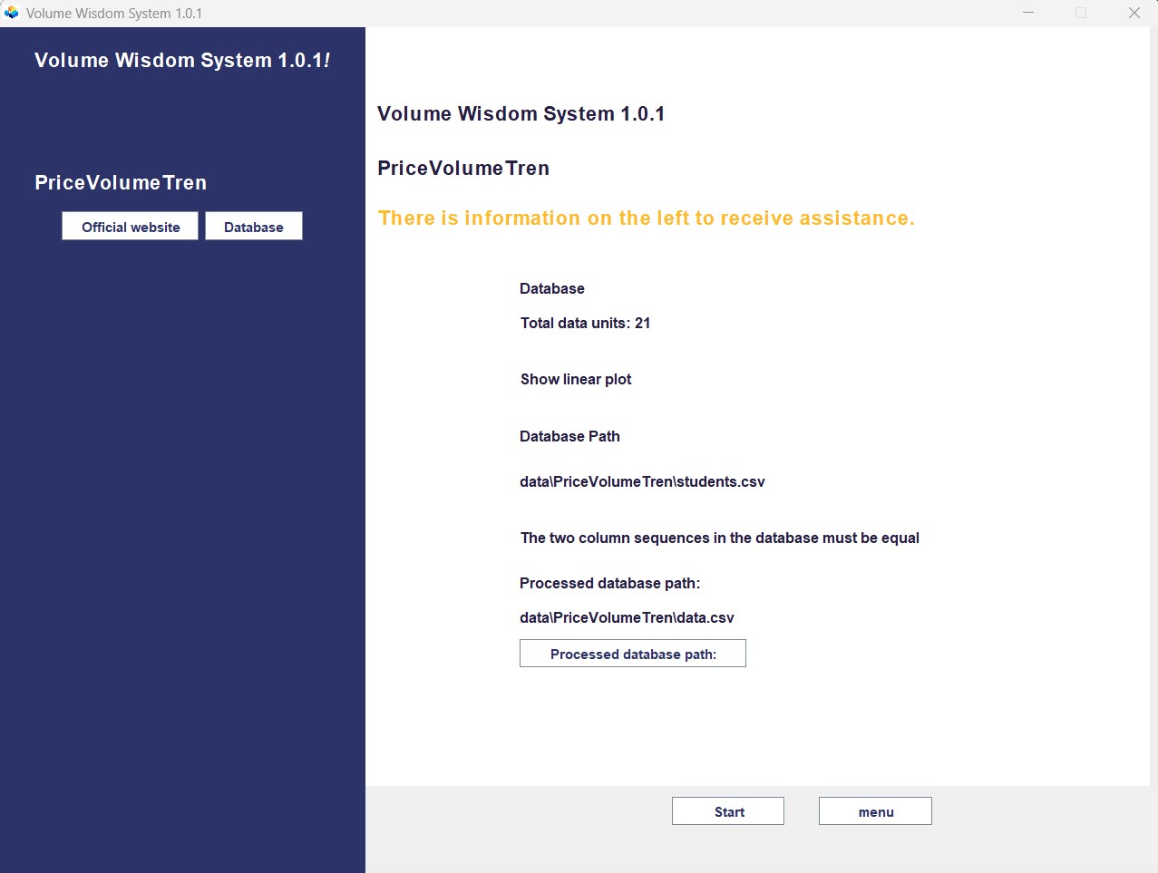This screenshot has height=873, width=1158.
Task: Click the app icon in title bar
Action: coord(12,13)
